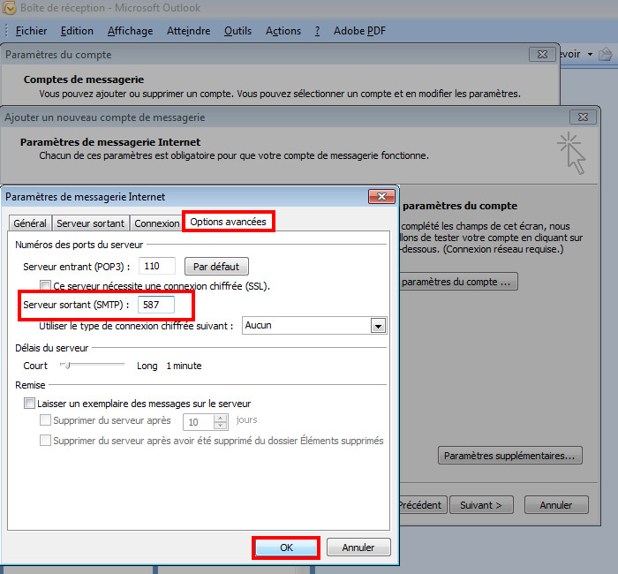This screenshot has width=618, height=574.
Task: Open the send/receive dropdown arrow in toolbar
Action: (x=590, y=54)
